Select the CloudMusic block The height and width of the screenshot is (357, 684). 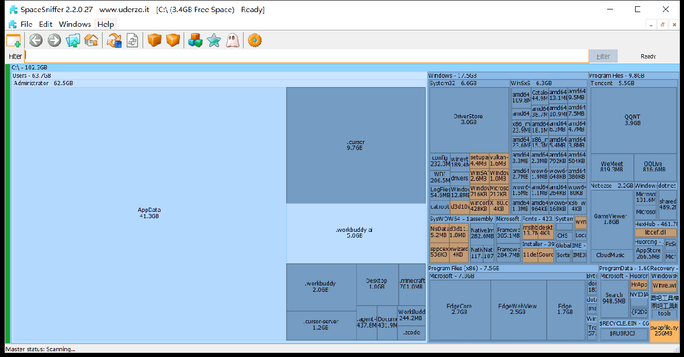click(611, 256)
